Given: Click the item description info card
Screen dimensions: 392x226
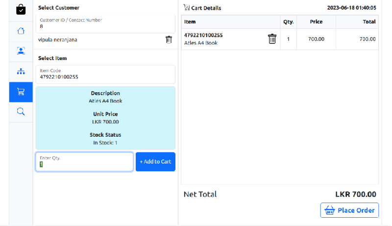Looking at the screenshot, I should (x=105, y=118).
